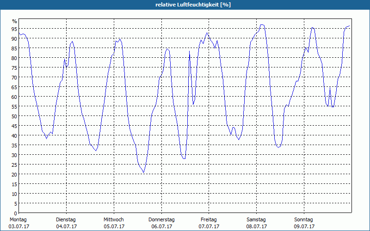Image resolution: width=370 pixels, height=231 pixels.
Task: Select the Montag 03.07.17 axis label
Action: (18, 223)
